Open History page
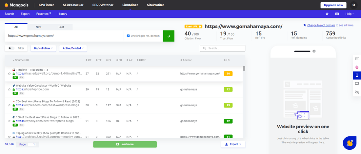The image size is (361, 154). pyautogui.click(x=62, y=14)
